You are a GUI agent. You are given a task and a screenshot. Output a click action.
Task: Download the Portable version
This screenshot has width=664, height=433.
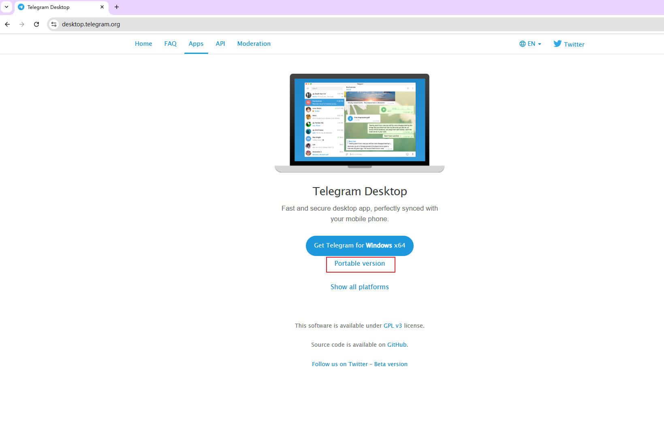pos(360,264)
